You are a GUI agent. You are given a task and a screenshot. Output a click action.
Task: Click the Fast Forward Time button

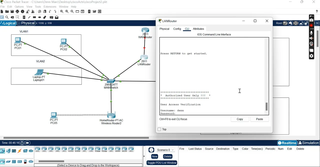click(x=27, y=143)
